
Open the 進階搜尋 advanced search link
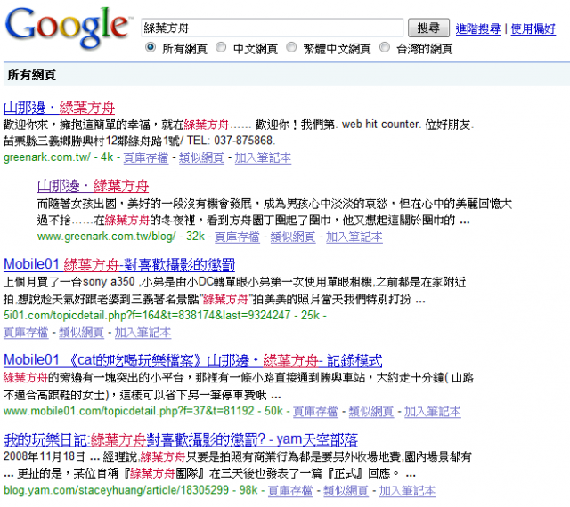pyautogui.click(x=478, y=28)
